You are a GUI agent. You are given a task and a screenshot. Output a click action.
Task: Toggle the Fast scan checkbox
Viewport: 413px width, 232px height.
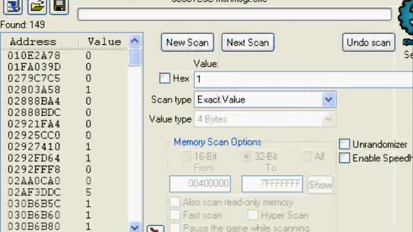(x=175, y=215)
